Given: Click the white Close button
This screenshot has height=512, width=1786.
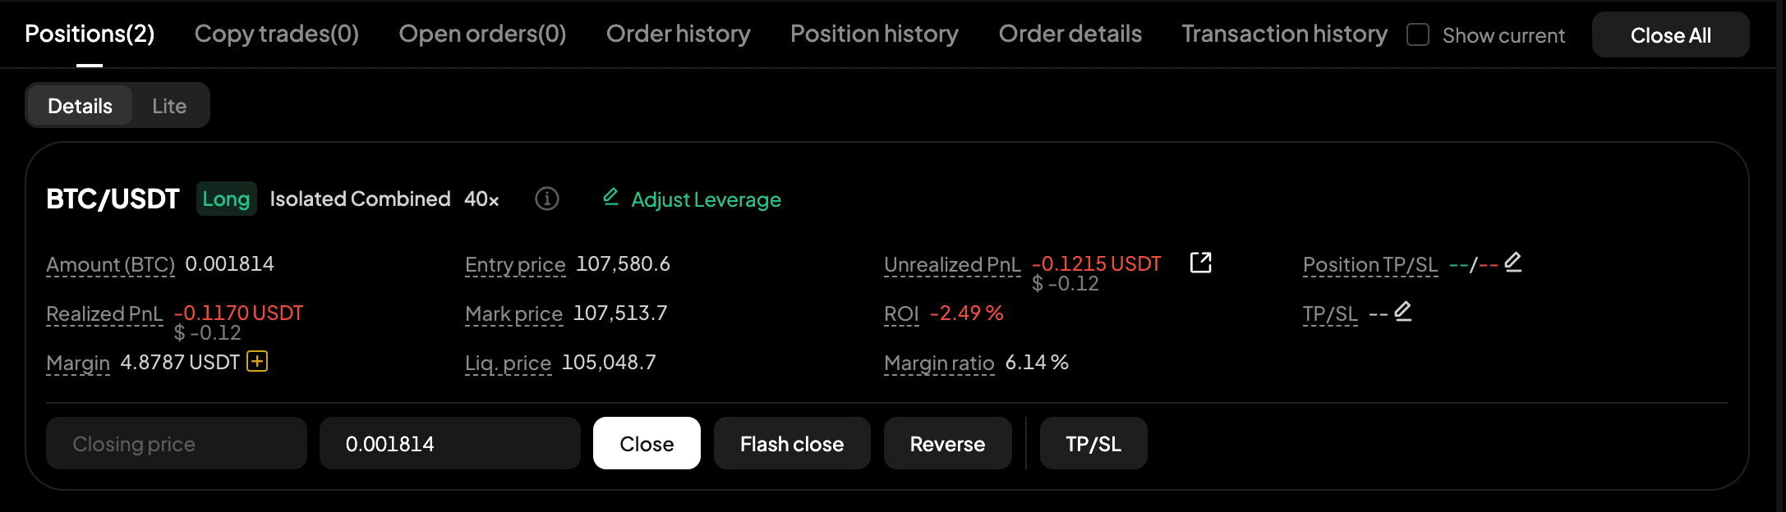Looking at the screenshot, I should (647, 444).
